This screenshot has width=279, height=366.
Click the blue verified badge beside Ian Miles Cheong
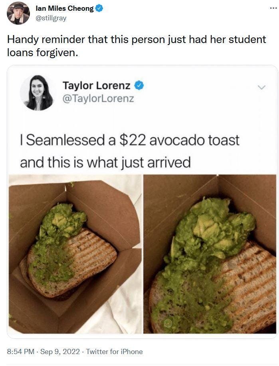99,9
